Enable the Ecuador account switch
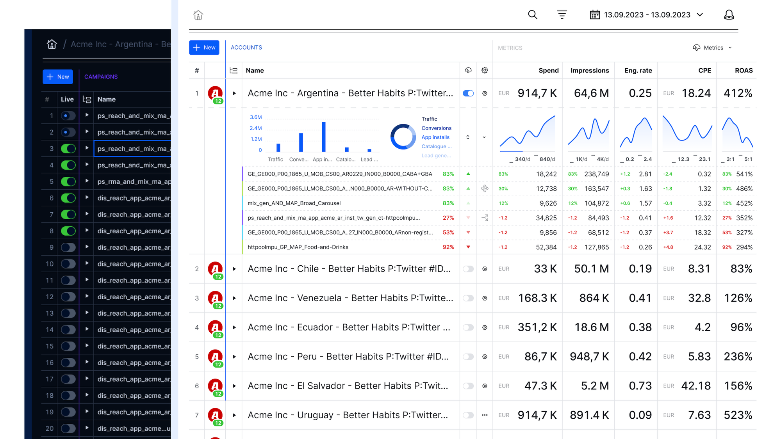 point(468,327)
